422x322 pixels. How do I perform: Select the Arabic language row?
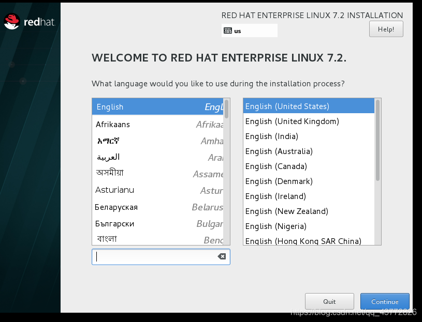tap(158, 157)
